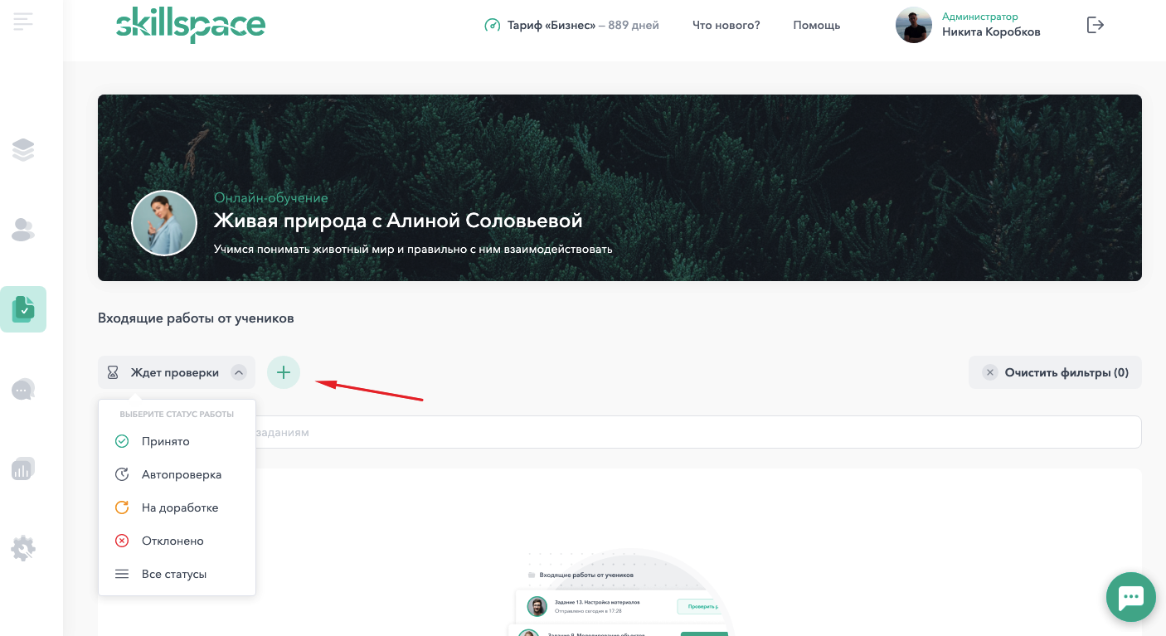This screenshot has width=1166, height=636.
Task: Open the students users icon in sidebar
Action: click(23, 230)
